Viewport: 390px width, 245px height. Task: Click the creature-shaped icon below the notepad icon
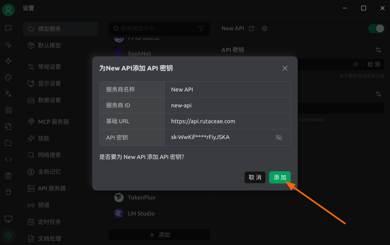[x=8, y=192]
